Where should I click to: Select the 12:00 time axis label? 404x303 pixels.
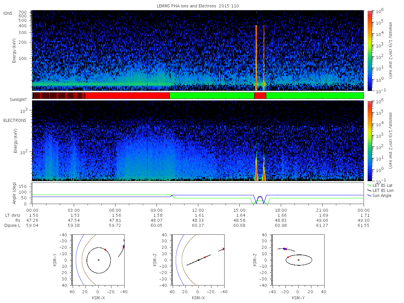click(x=198, y=210)
